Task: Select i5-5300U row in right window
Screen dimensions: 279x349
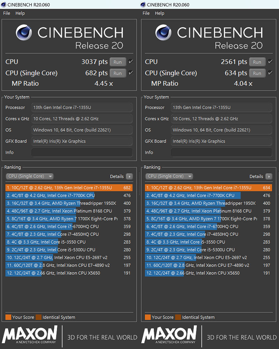Action: [209, 250]
